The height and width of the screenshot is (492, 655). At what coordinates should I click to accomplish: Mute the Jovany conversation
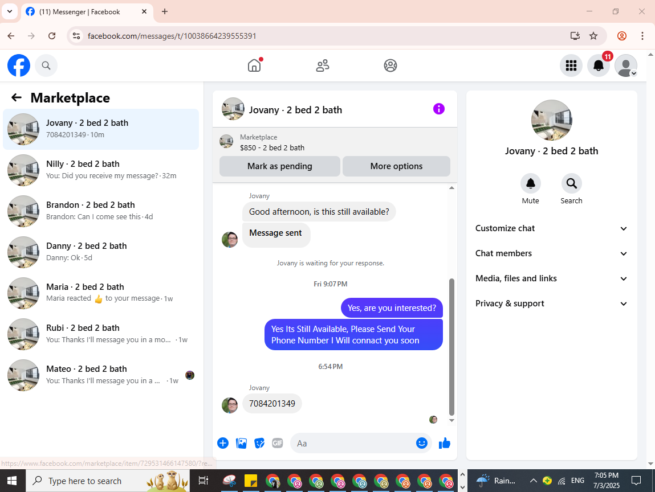pos(531,183)
